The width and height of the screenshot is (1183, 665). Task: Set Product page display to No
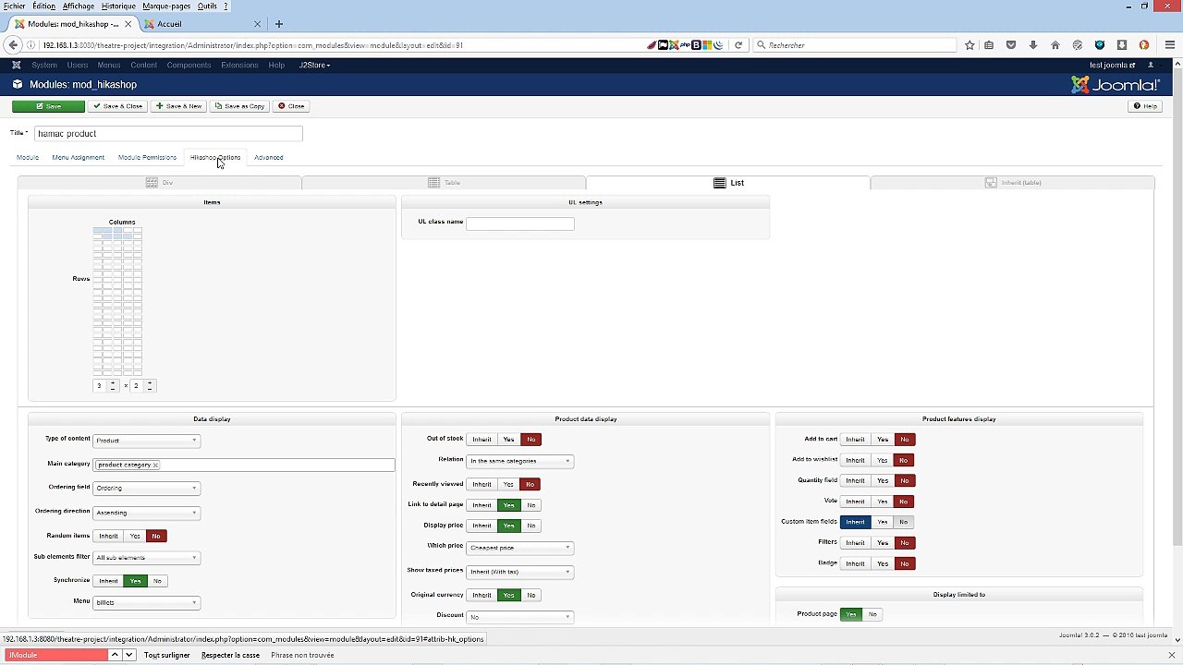click(x=872, y=614)
